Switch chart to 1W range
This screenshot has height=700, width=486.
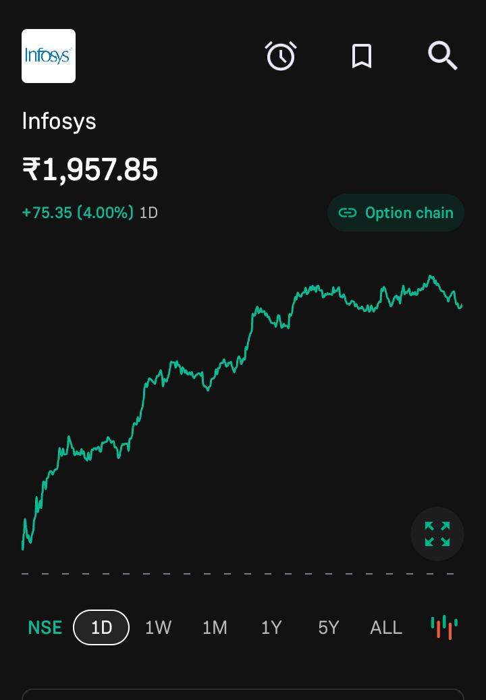pyautogui.click(x=158, y=627)
